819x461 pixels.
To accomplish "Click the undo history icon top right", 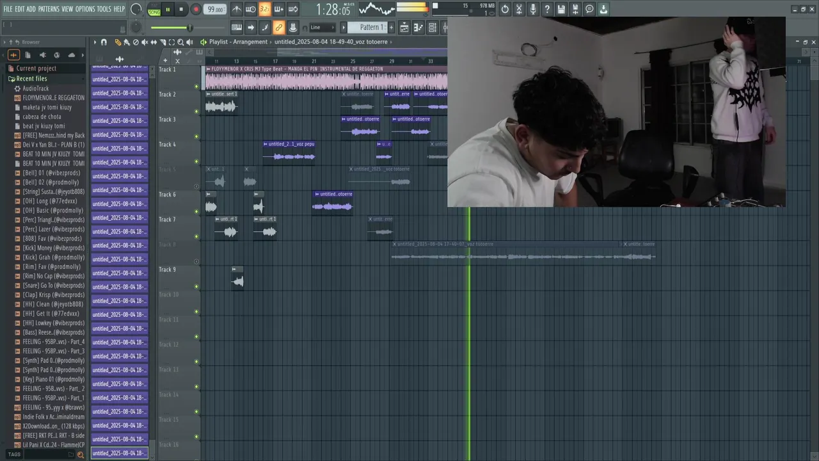I will pos(505,9).
